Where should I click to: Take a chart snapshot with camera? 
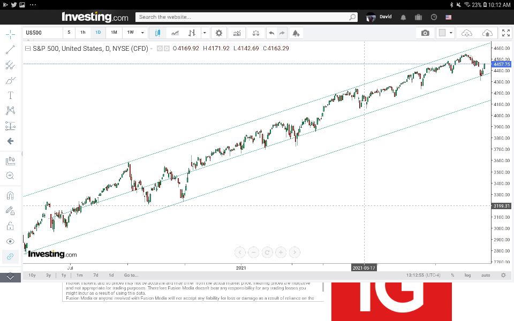pyautogui.click(x=425, y=33)
